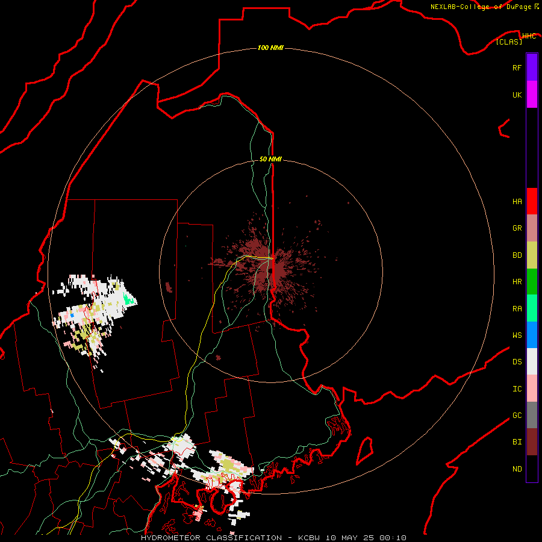This screenshot has height=542, width=542.
Task: Click the 00:10 time stamp
Action: [393, 538]
